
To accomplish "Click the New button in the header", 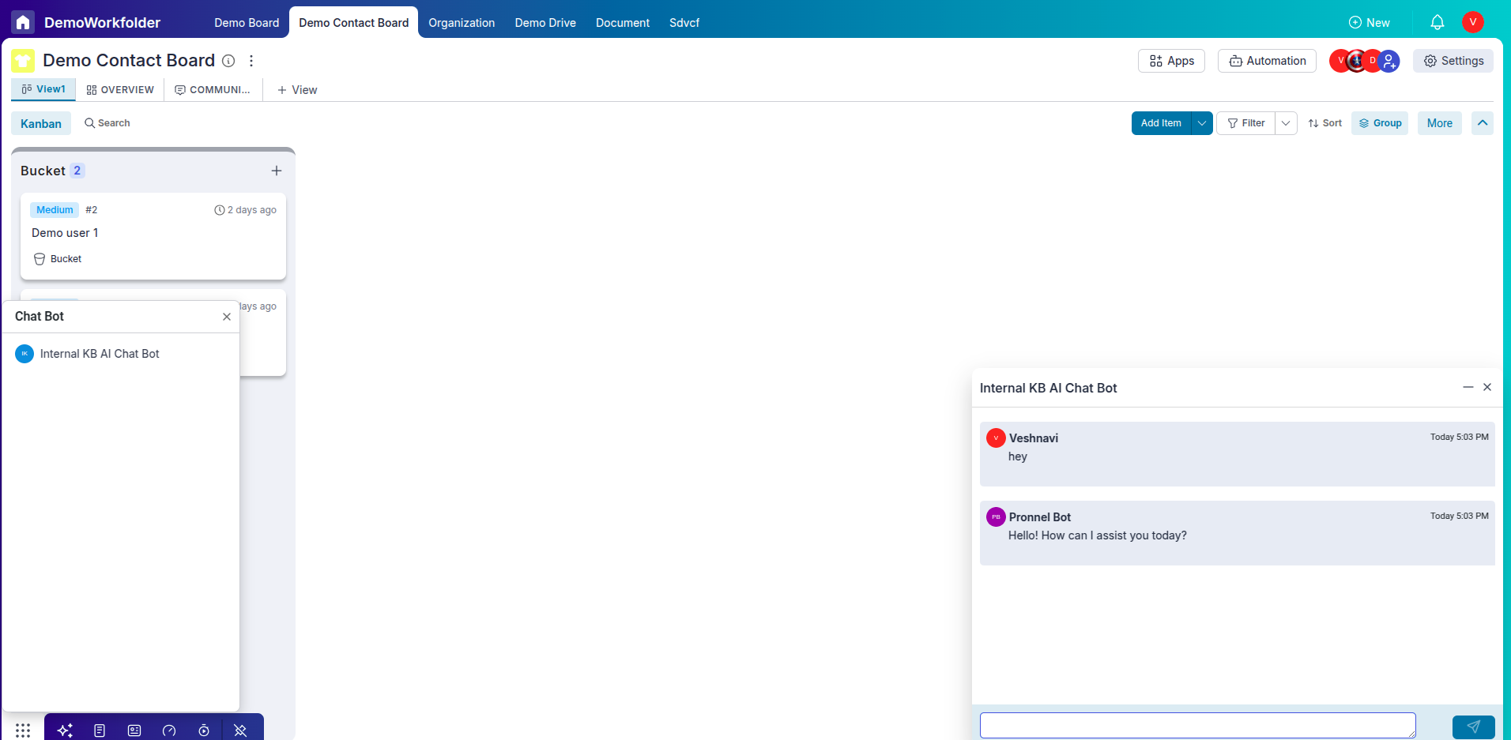I will [1369, 23].
